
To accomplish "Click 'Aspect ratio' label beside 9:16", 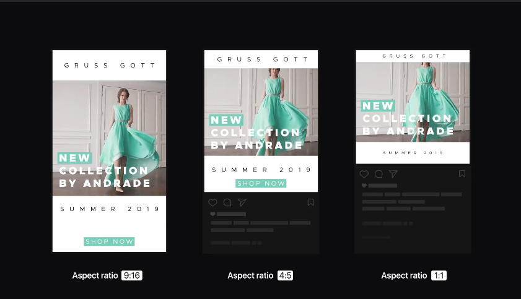I will 95,275.
